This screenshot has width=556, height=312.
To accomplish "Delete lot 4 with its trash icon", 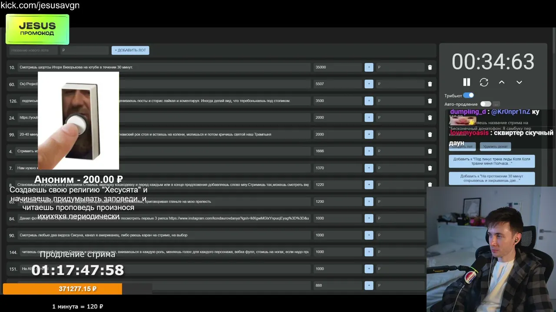I will point(430,151).
